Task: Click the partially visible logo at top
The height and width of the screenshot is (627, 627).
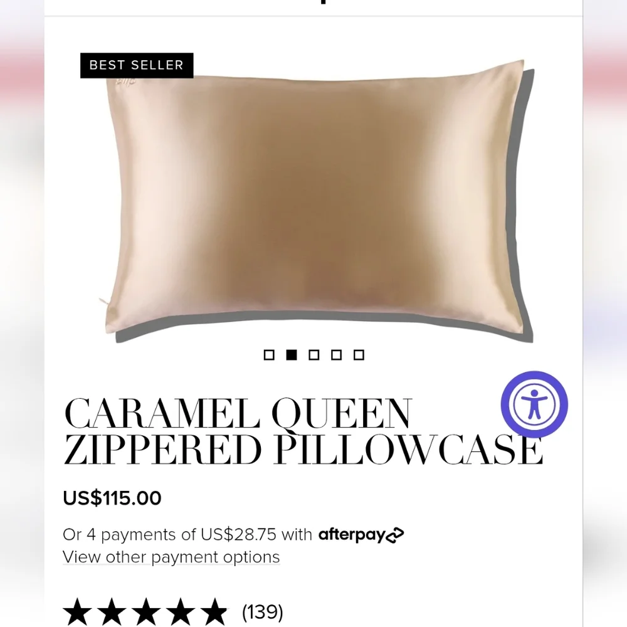Action: [323, 2]
